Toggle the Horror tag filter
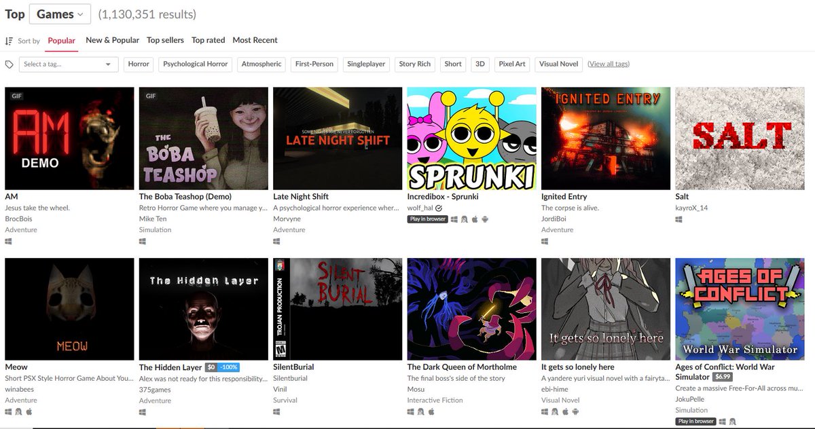815x429 pixels. tap(139, 64)
